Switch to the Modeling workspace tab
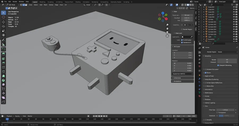Viewport: 239px width, 126px height. click(42, 2)
